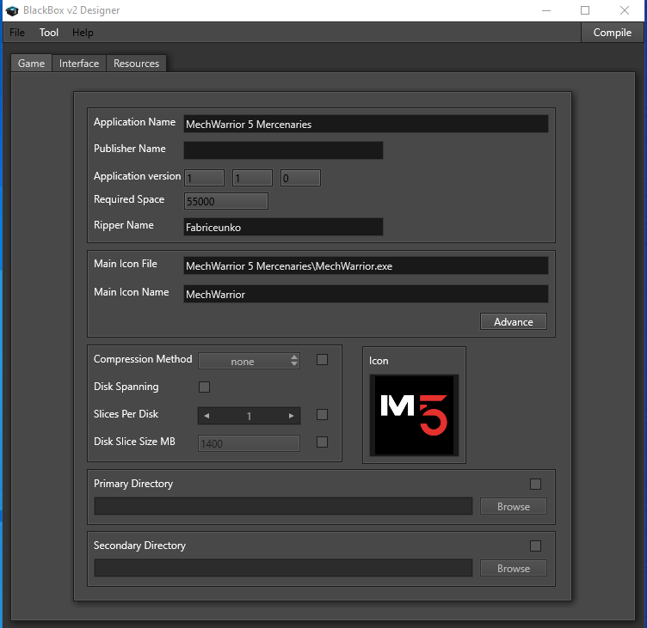Click the Main Icon Name field
This screenshot has height=628, width=647.
pyautogui.click(x=366, y=294)
